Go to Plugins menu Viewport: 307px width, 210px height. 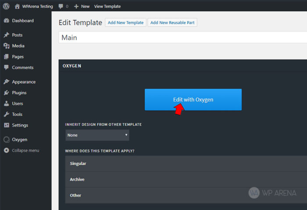pos(19,93)
